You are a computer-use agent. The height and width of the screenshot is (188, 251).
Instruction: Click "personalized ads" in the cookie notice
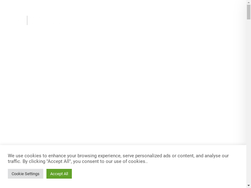pyautogui.click(x=153, y=156)
